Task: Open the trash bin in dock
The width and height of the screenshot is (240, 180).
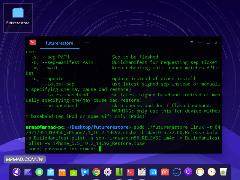Action: tap(223, 172)
